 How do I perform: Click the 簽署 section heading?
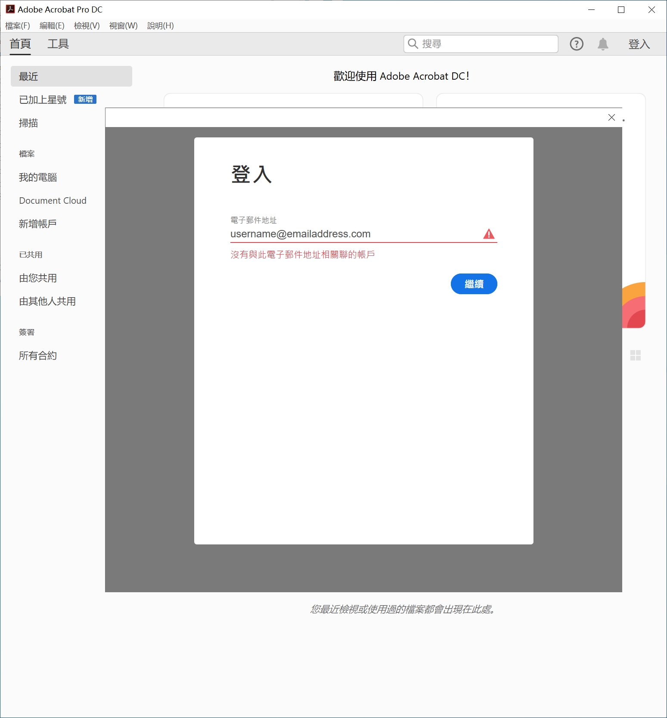(27, 332)
